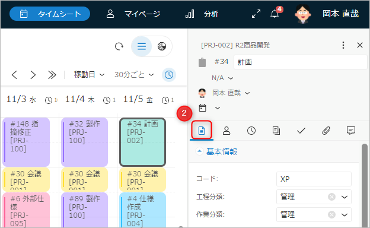Screen dimensions: 370x228
Task: Click the clipboard task icon
Action: tap(202, 62)
